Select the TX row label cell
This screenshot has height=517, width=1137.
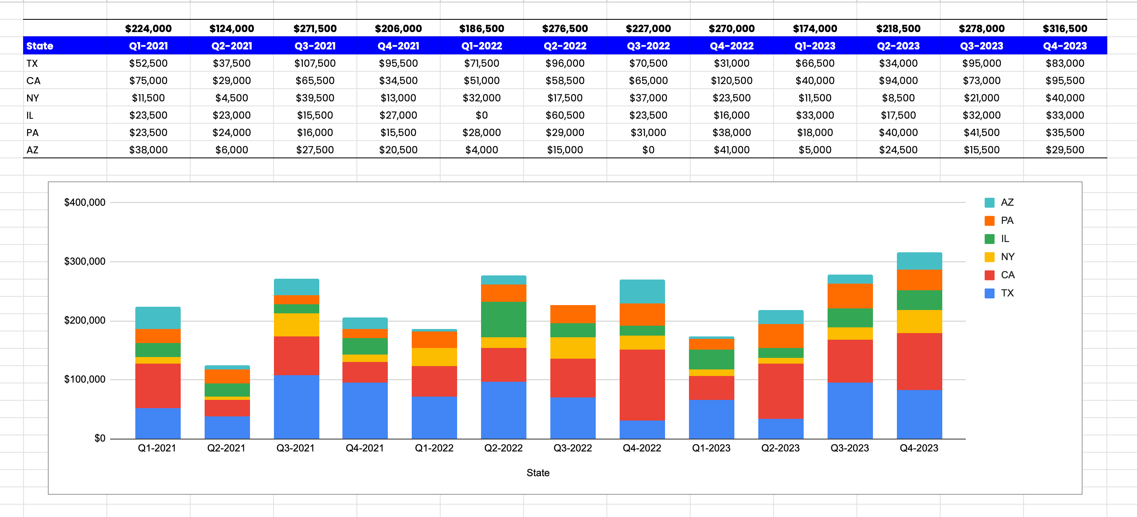[64, 63]
